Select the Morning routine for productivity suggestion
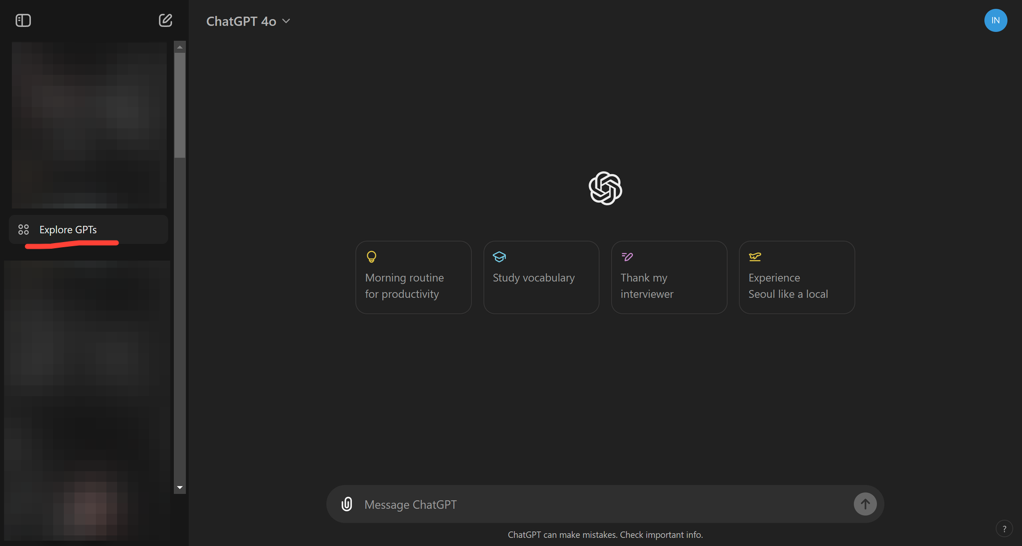Screen dimensions: 1022x546 click(x=404, y=286)
